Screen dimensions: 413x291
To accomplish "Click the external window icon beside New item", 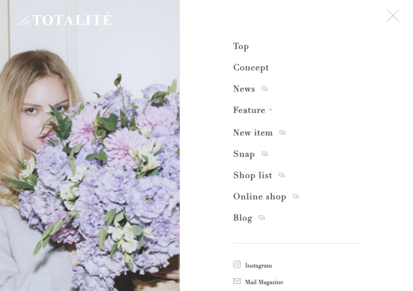I will [283, 132].
